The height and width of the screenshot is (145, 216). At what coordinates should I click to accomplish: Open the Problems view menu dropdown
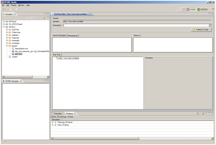pyautogui.click(x=206, y=113)
